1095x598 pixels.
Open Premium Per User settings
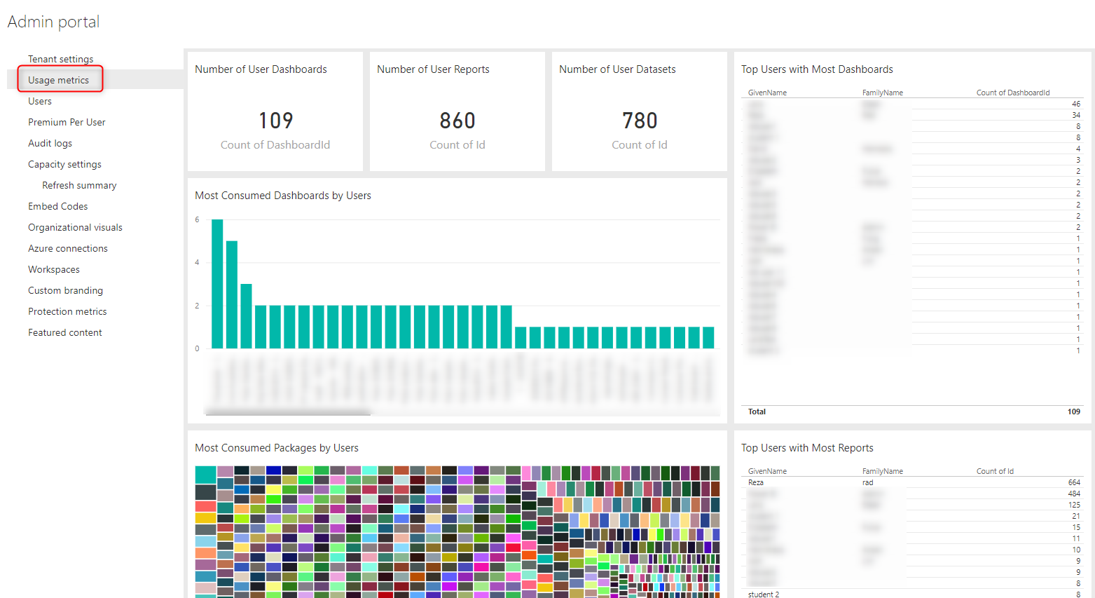click(x=67, y=122)
